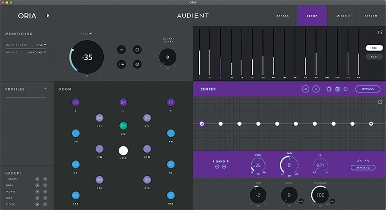Click the Freq knob showing 25
Image resolution: width=386 pixels, height=210 pixels.
click(258, 165)
